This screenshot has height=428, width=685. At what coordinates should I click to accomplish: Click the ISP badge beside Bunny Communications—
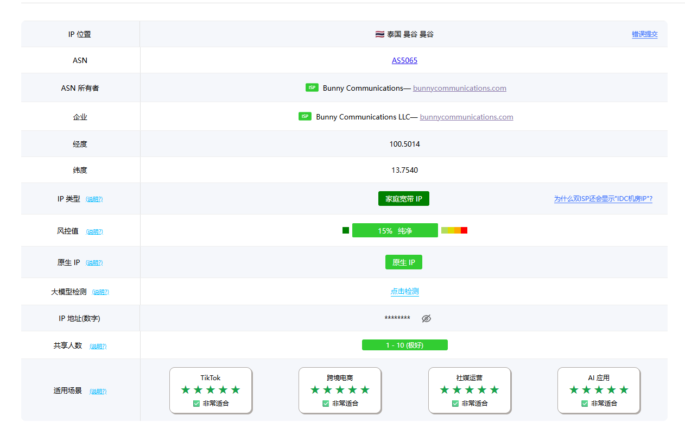click(x=312, y=87)
